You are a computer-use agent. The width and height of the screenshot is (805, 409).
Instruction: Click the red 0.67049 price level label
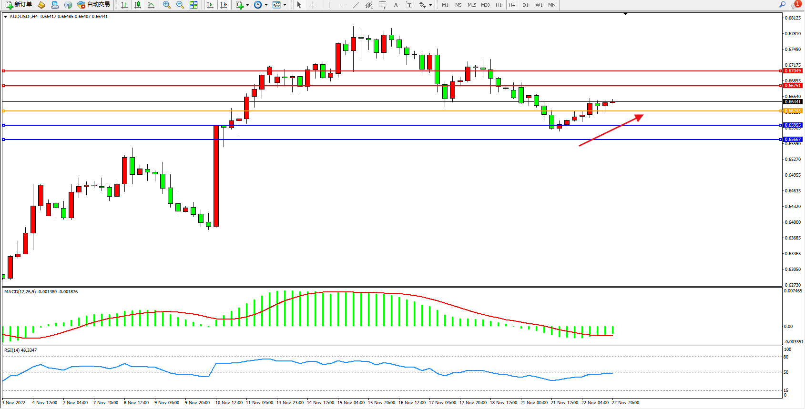click(x=793, y=71)
